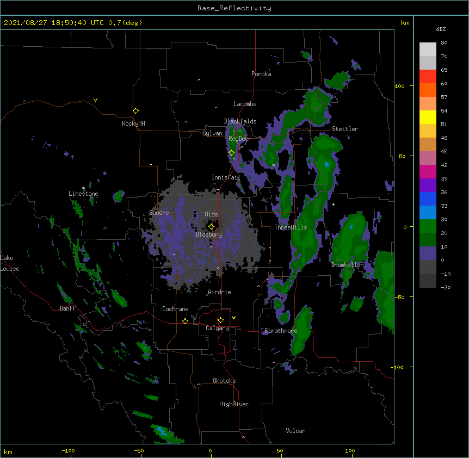Screen dimensions: 469x458
Task: Click the yellow diamond marker above Calgary
Action: tap(220, 320)
